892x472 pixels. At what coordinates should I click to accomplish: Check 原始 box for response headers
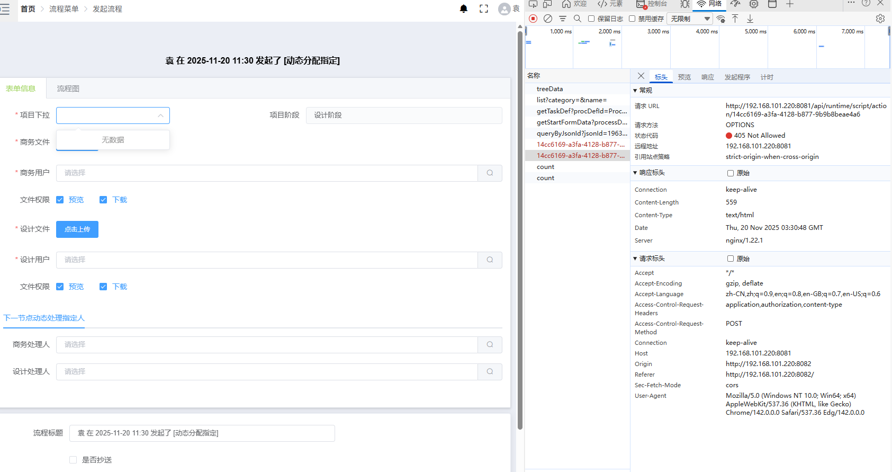coord(731,173)
